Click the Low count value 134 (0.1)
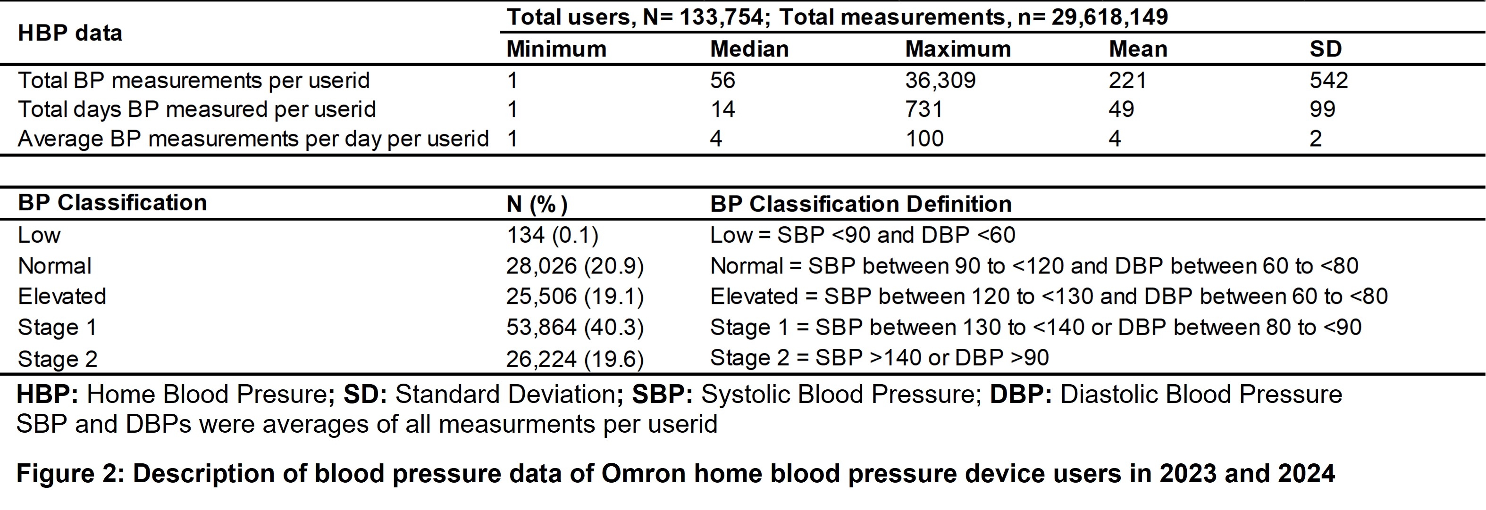This screenshot has height=510, width=1486. (x=552, y=235)
